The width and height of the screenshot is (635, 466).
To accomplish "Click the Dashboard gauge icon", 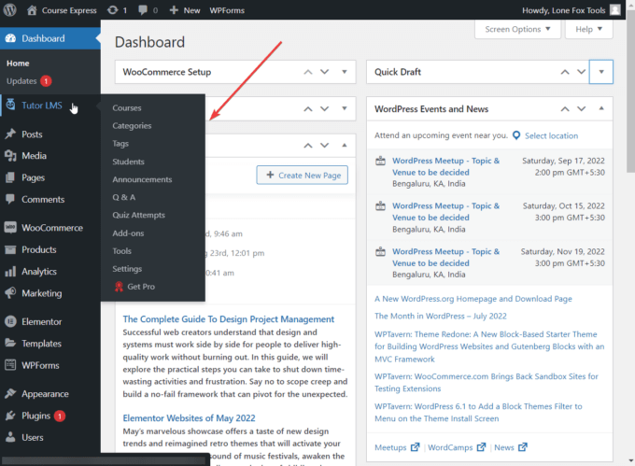I will [10, 38].
